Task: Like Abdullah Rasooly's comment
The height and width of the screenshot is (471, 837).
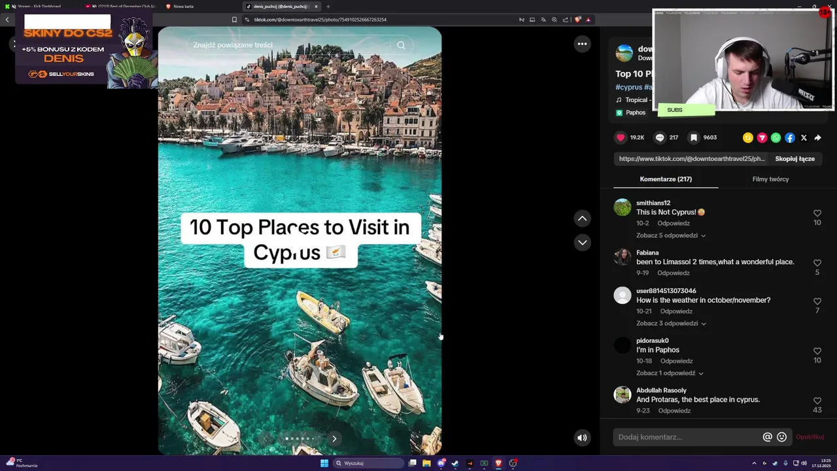Action: coord(817,401)
